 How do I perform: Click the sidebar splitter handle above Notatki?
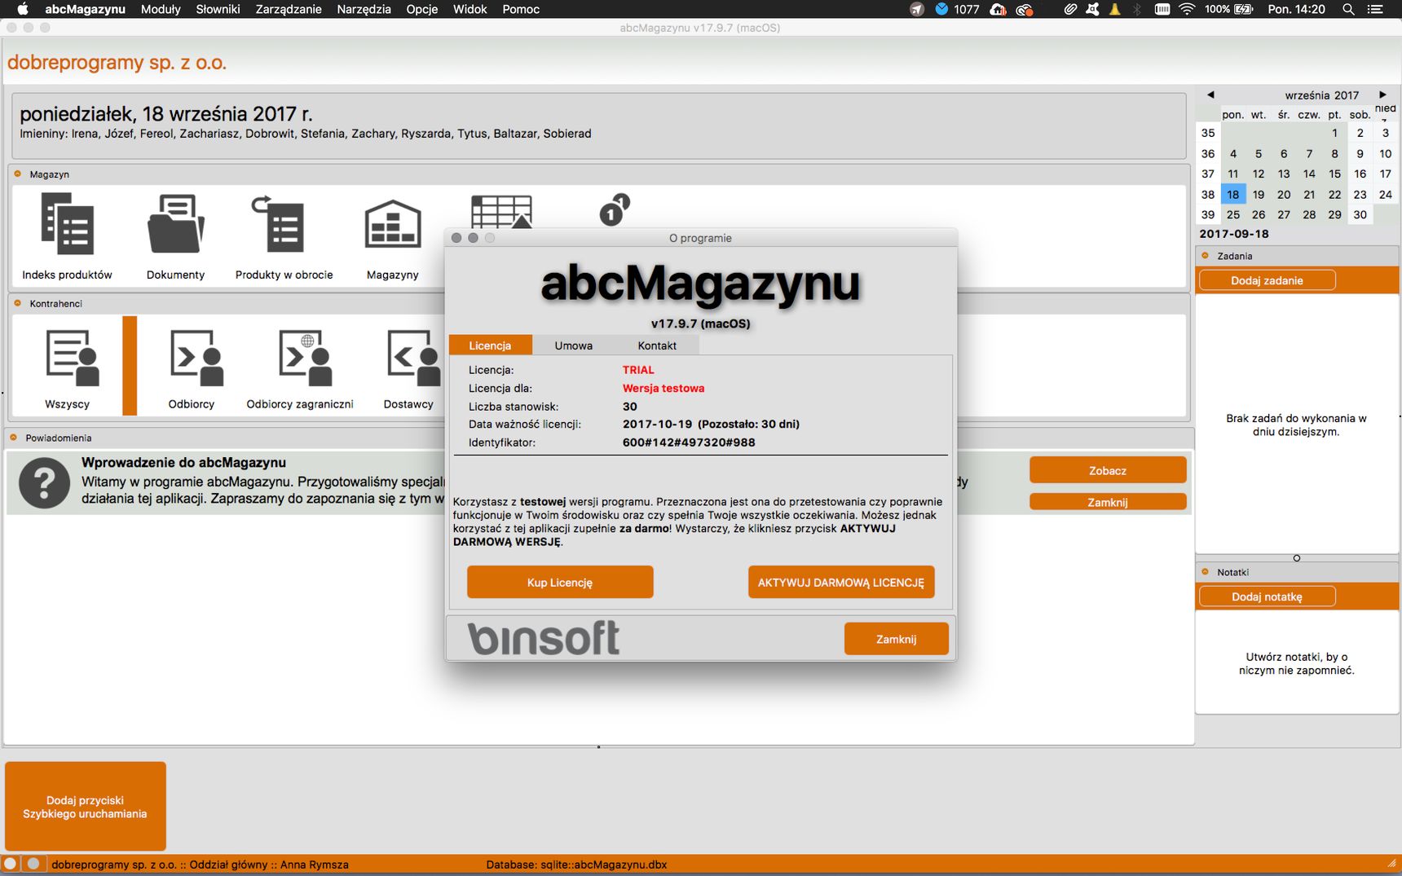pos(1297,558)
